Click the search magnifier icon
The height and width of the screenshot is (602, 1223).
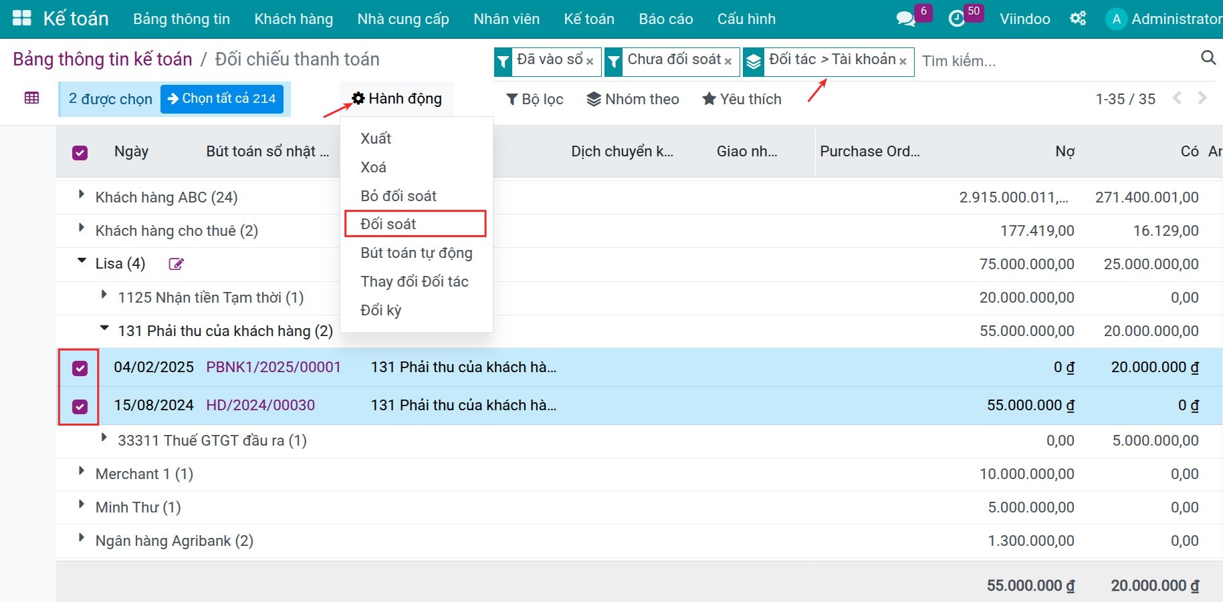point(1208,58)
